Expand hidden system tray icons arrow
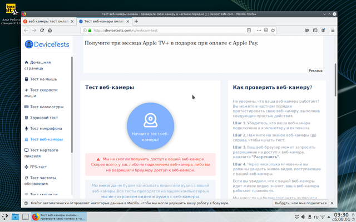Screen dimensions: 356x222 tap(329, 217)
